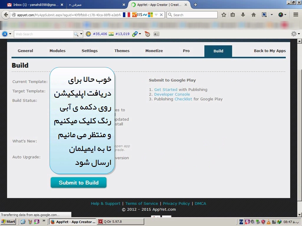The height and width of the screenshot is (226, 302).
Task: Switch to Q-Dir 5.97.8 in taskbar
Action: click(121, 222)
